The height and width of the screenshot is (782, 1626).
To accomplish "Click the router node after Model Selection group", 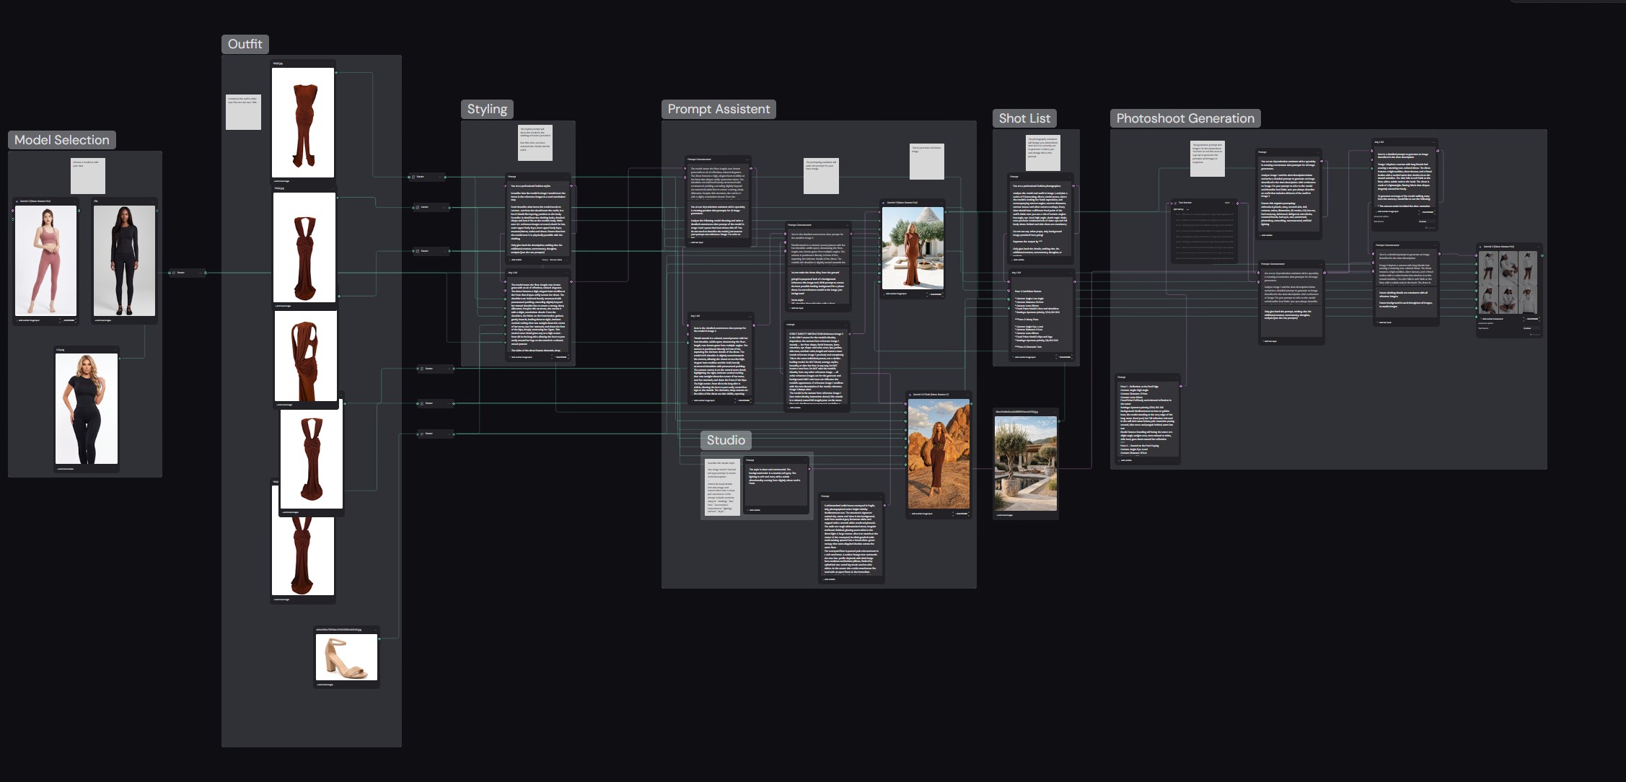I will pos(188,273).
